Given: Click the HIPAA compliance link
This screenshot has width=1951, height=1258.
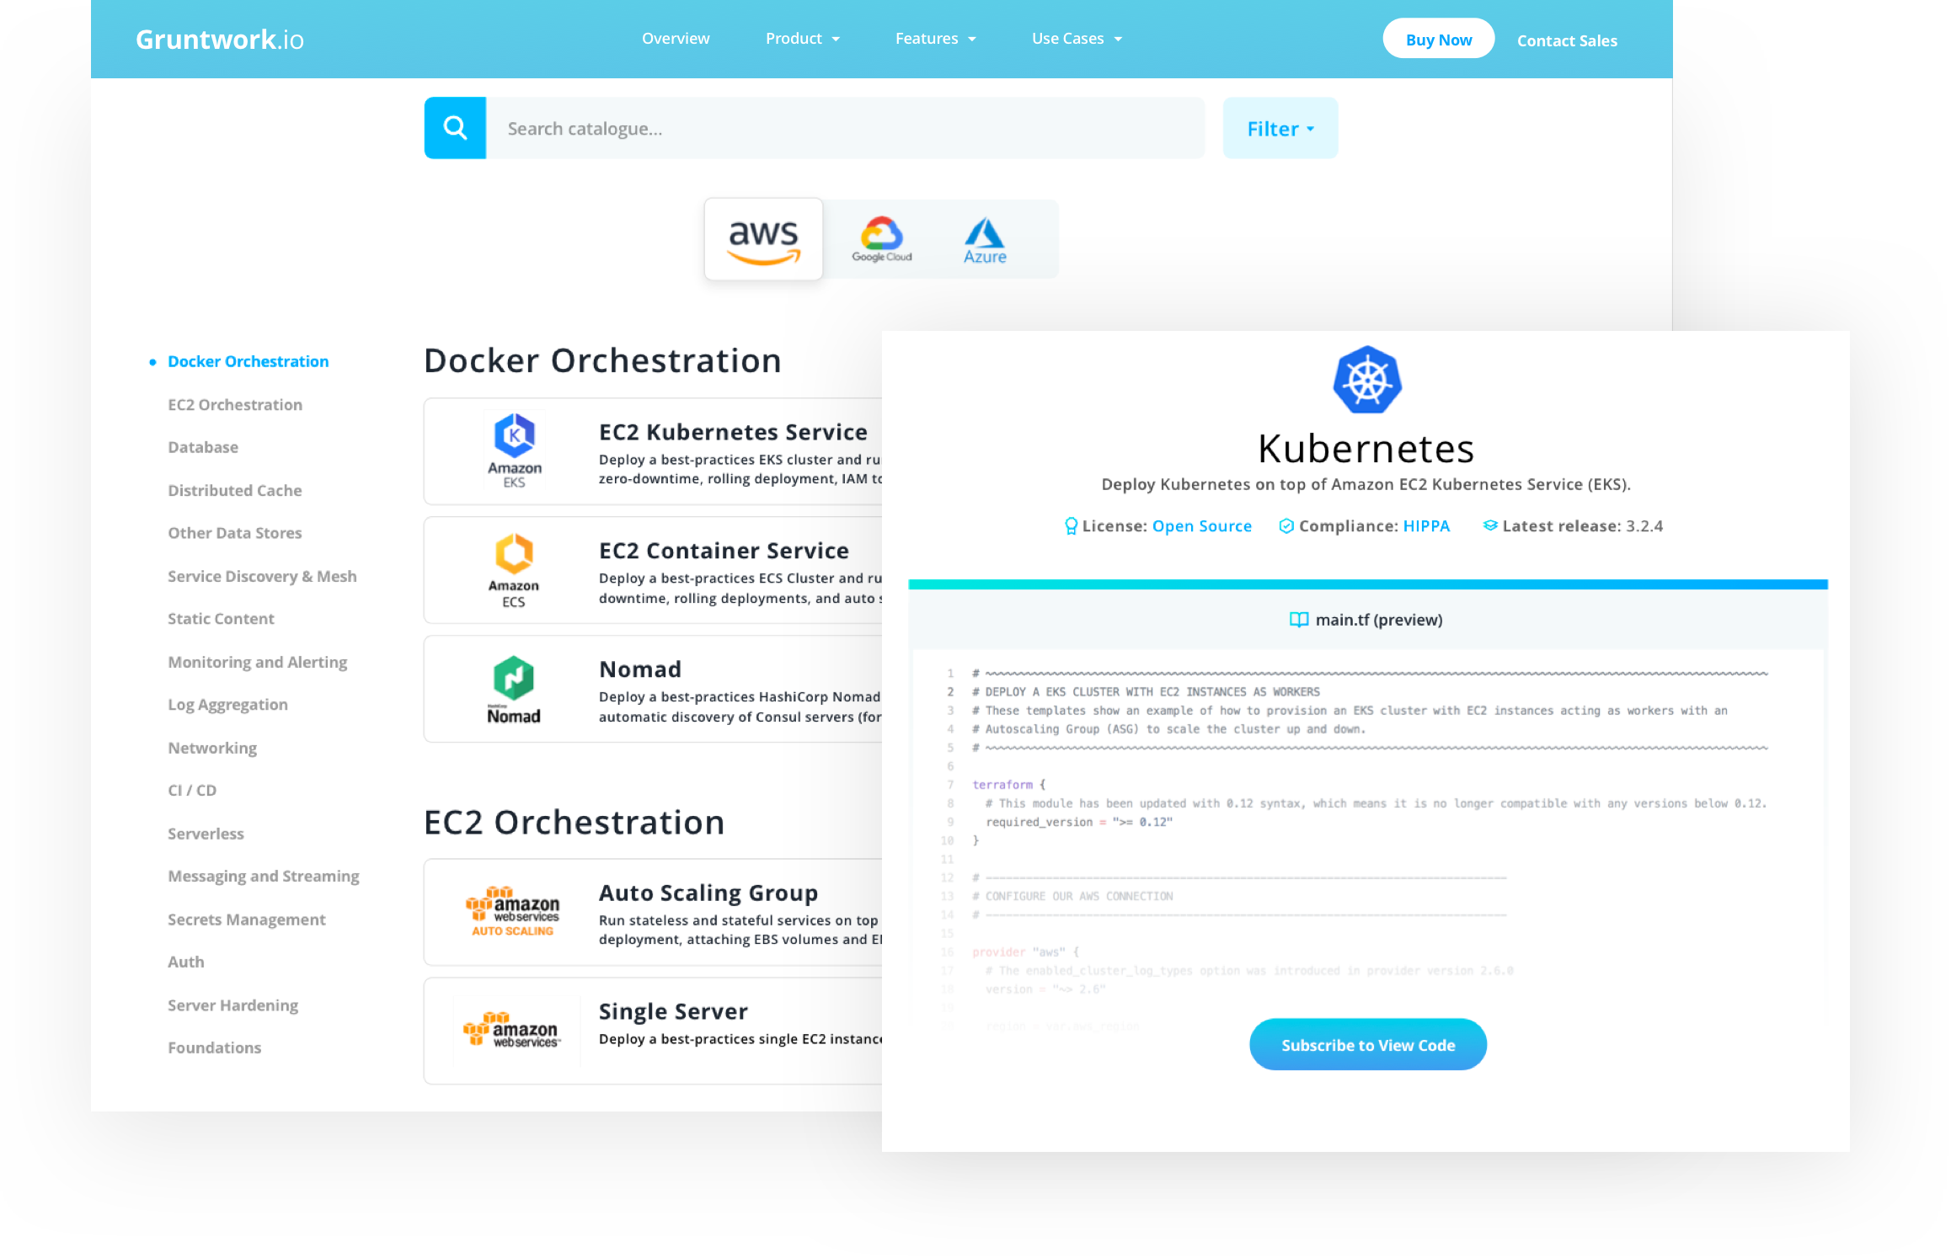Looking at the screenshot, I should click(x=1426, y=525).
